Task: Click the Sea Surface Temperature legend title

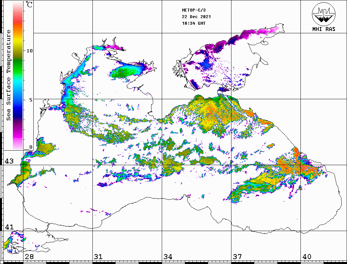Action: [x=8, y=75]
